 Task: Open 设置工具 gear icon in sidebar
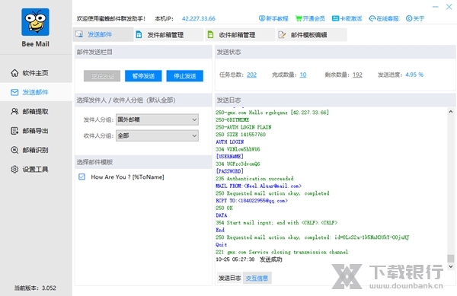pos(14,169)
